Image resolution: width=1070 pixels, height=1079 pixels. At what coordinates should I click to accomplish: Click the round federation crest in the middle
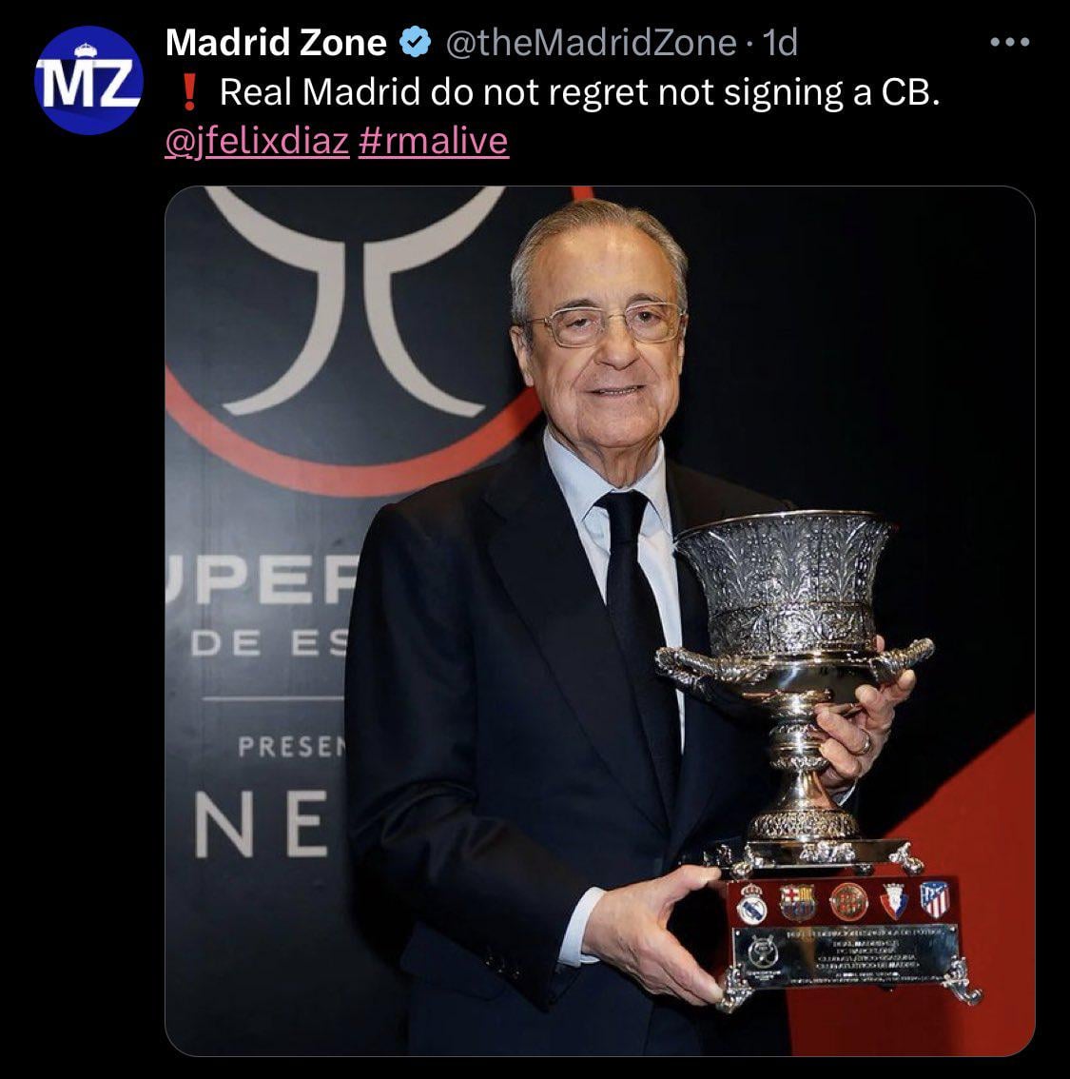tap(848, 901)
